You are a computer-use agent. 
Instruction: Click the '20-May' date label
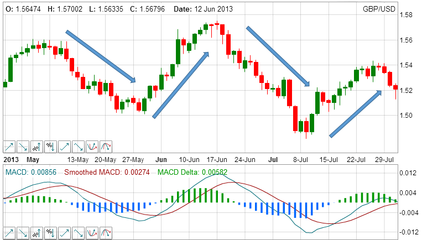[106, 160]
